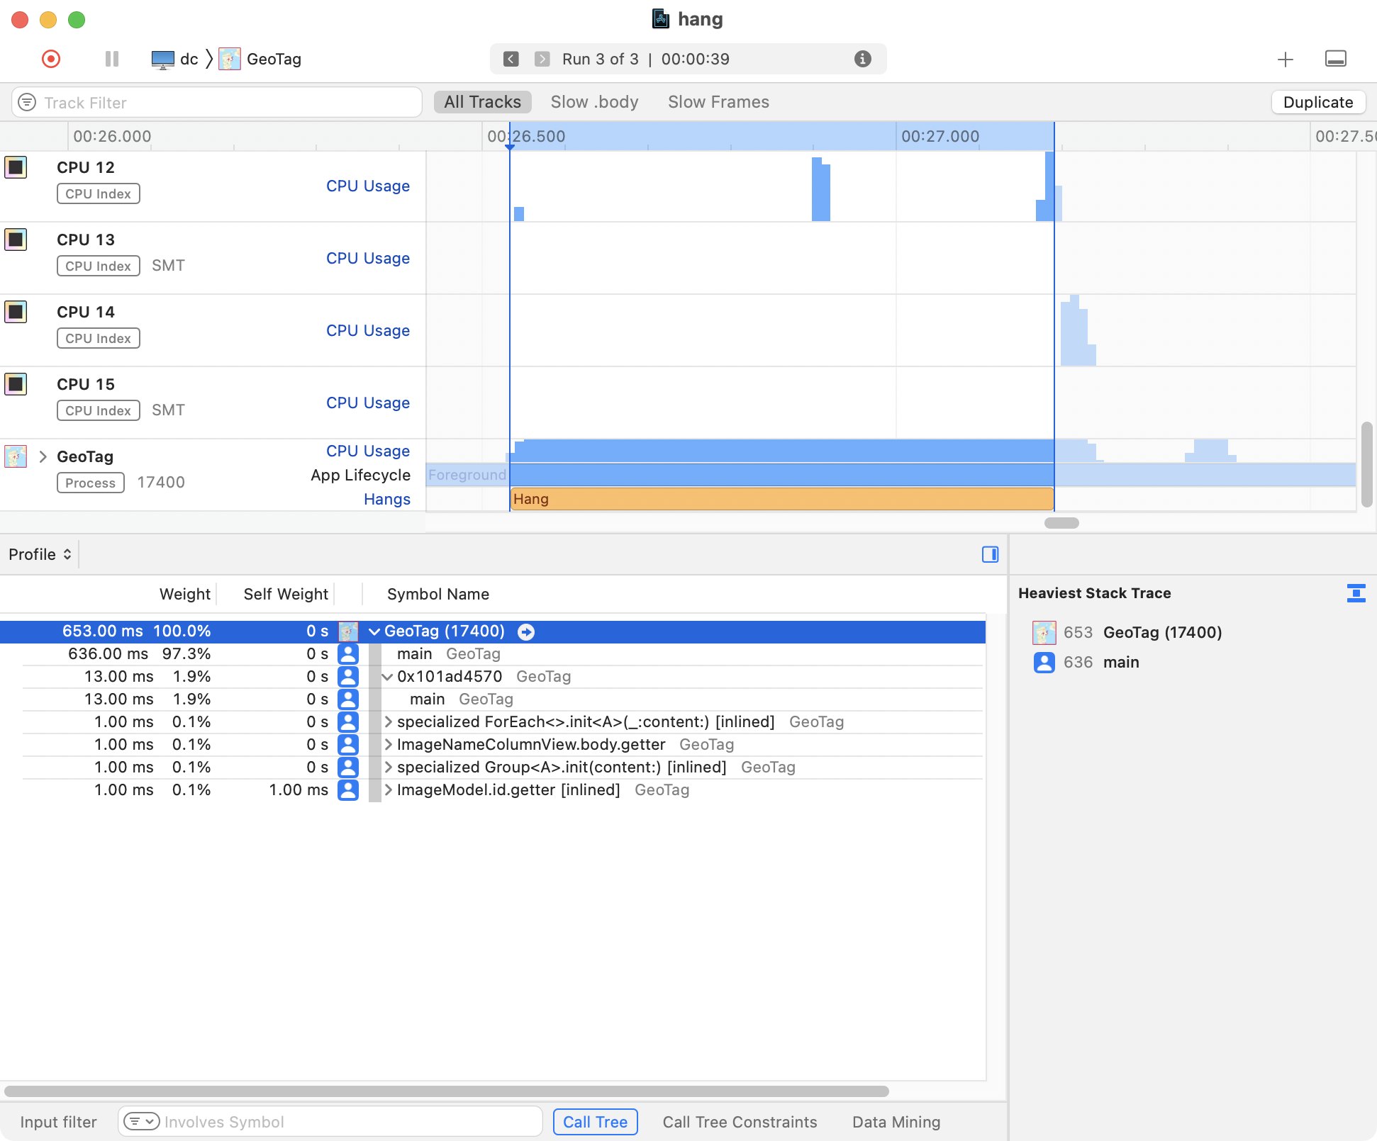Click the Heaviest Stack Trace collapse icon
This screenshot has height=1141, width=1377.
(x=1356, y=593)
